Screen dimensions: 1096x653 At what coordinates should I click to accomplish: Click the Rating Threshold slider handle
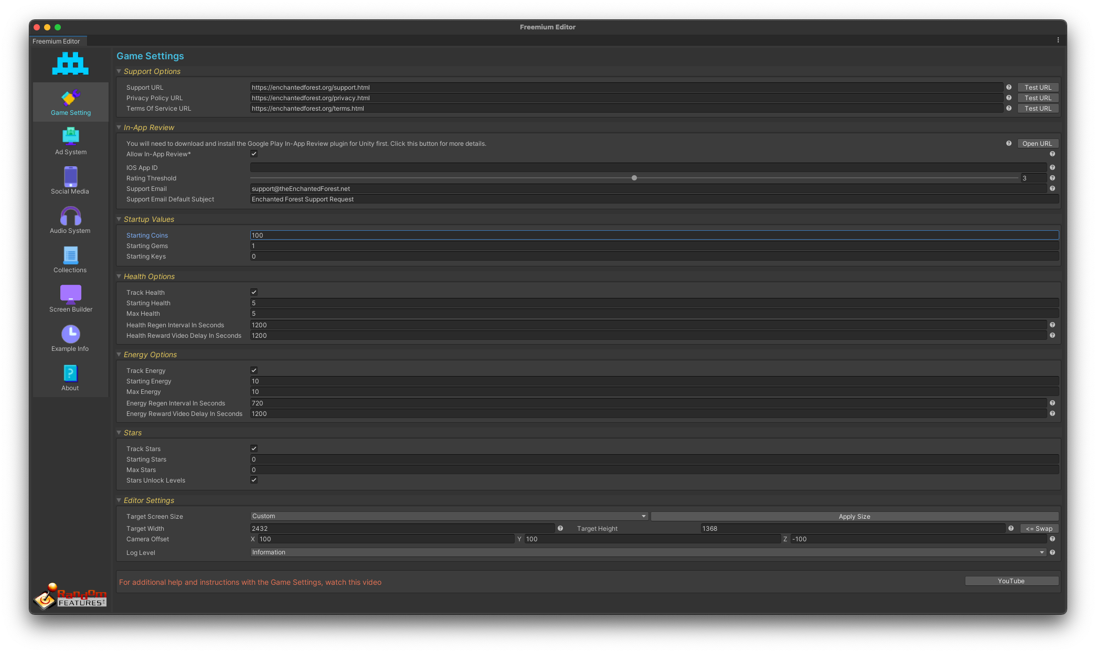634,178
